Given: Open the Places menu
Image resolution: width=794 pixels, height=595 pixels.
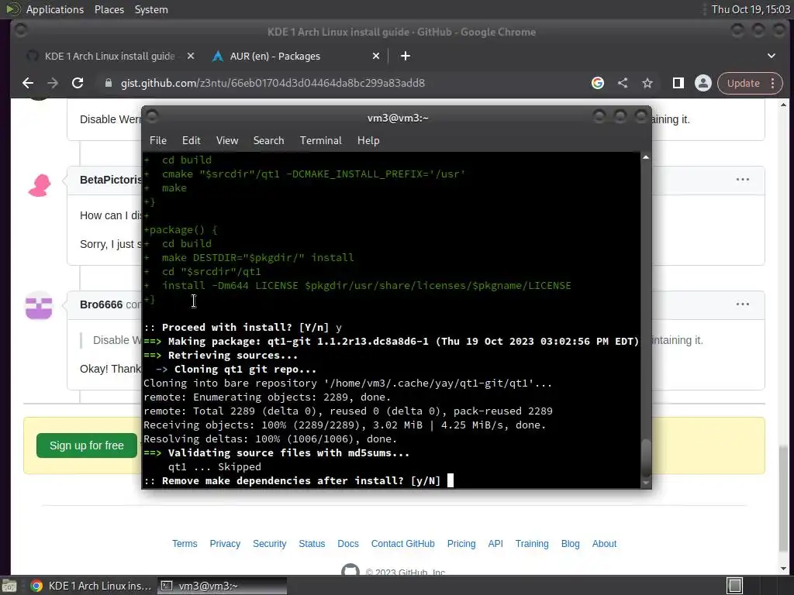Looking at the screenshot, I should tap(109, 9).
